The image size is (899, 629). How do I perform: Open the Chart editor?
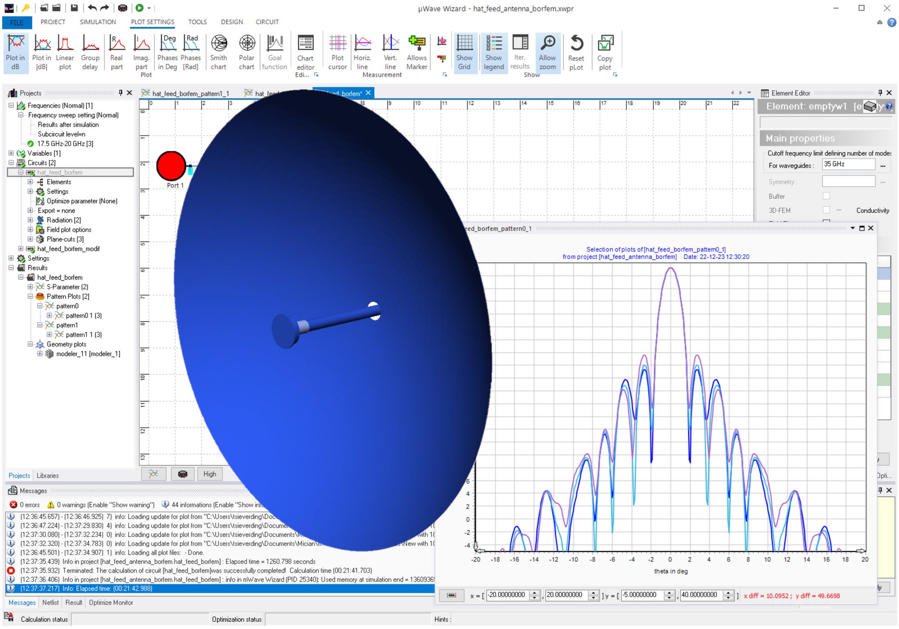(x=305, y=52)
